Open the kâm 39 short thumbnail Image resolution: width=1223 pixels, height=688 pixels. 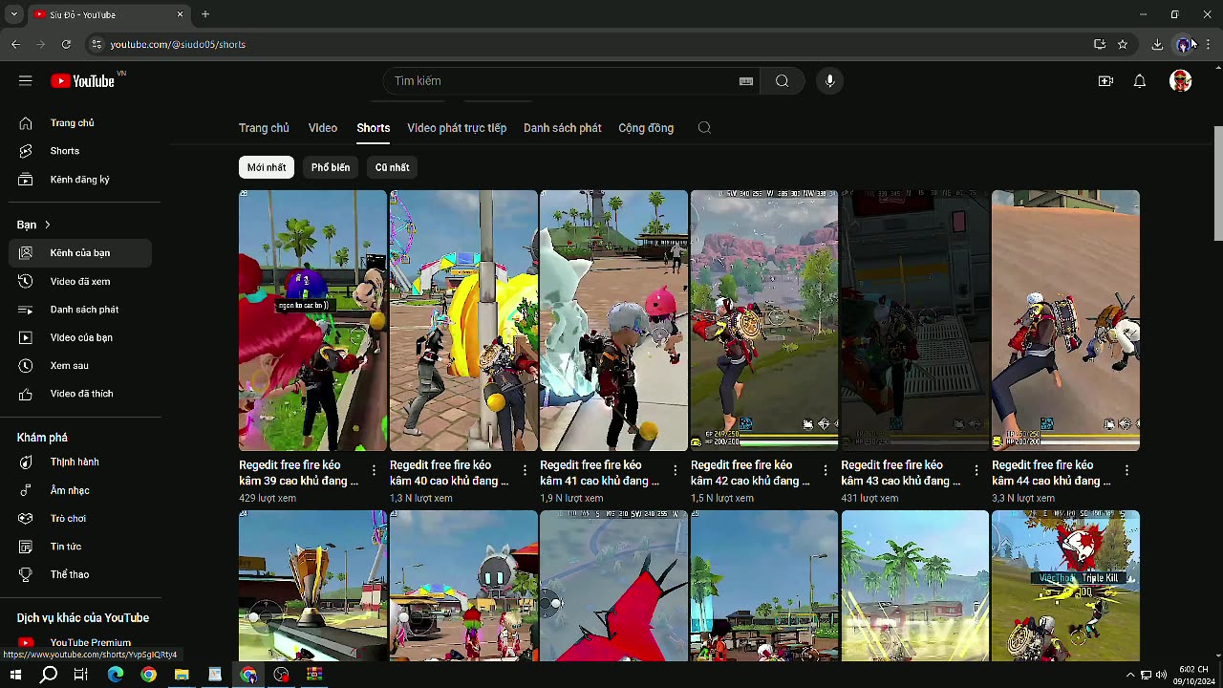(312, 320)
